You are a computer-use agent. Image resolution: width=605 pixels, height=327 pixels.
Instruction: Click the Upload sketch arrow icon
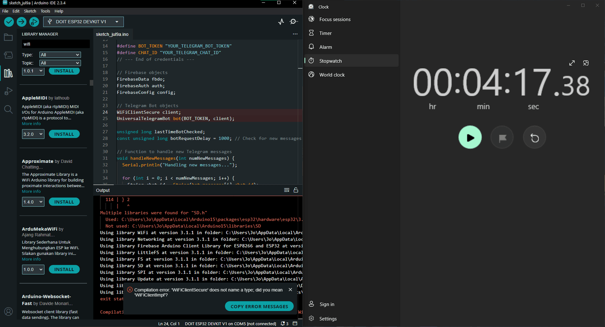(21, 22)
